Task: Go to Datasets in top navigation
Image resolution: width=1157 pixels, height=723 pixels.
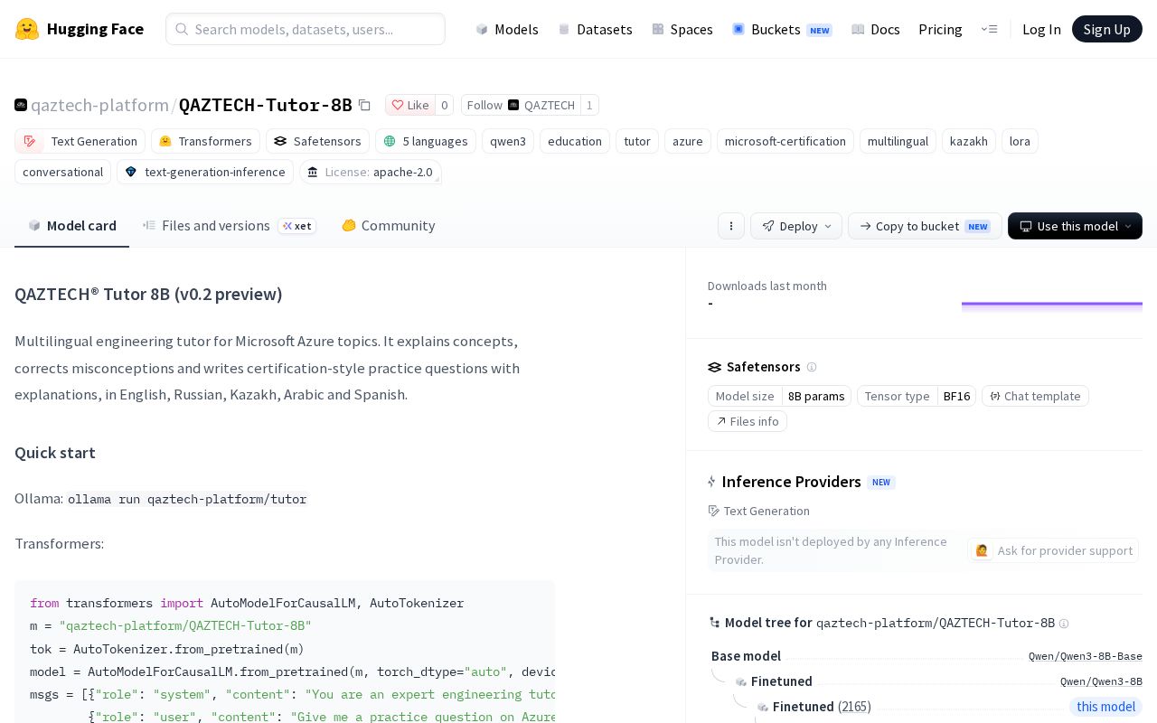Action: (x=595, y=29)
